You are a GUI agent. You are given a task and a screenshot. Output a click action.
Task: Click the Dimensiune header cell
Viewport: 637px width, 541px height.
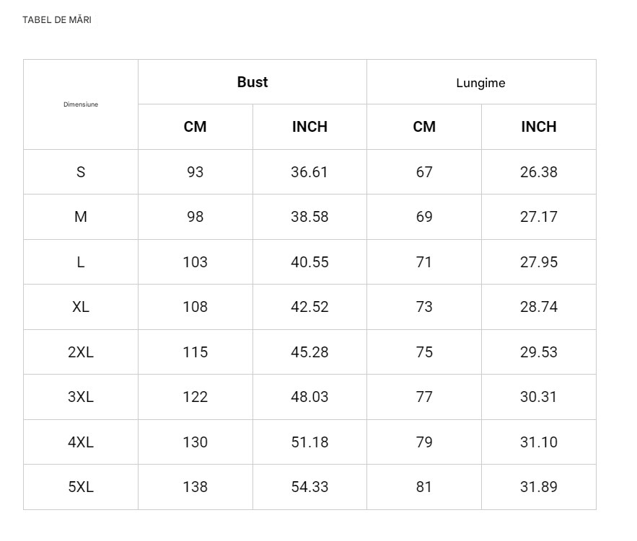point(81,104)
